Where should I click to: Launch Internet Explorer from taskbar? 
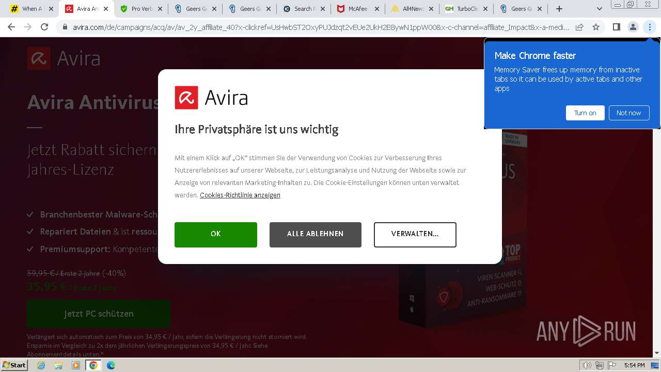pyautogui.click(x=41, y=365)
